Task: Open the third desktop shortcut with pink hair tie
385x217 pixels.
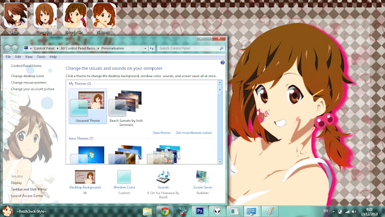Action: (x=75, y=16)
